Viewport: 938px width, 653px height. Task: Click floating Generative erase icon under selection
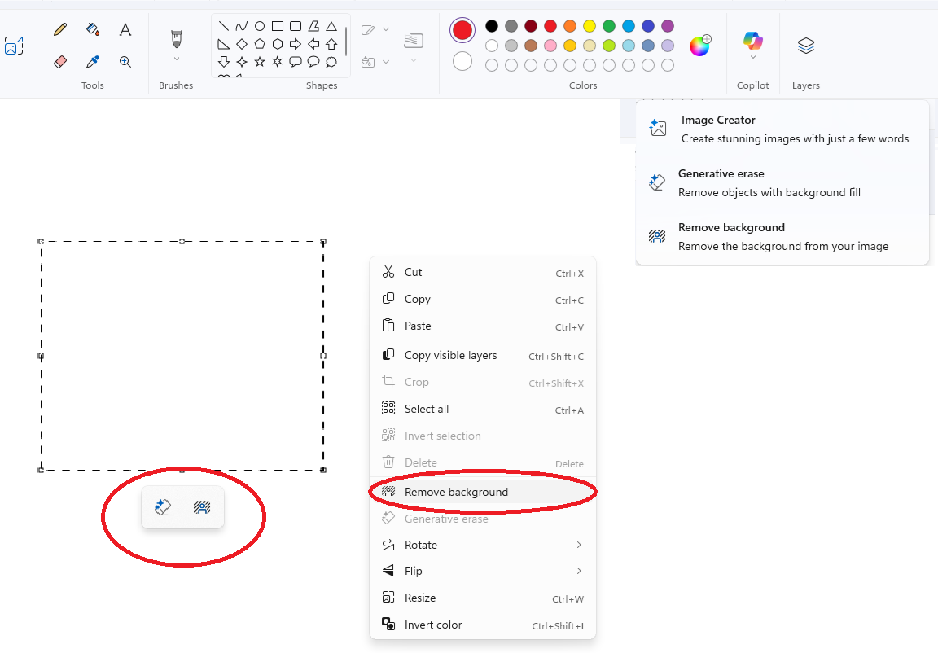pyautogui.click(x=163, y=507)
